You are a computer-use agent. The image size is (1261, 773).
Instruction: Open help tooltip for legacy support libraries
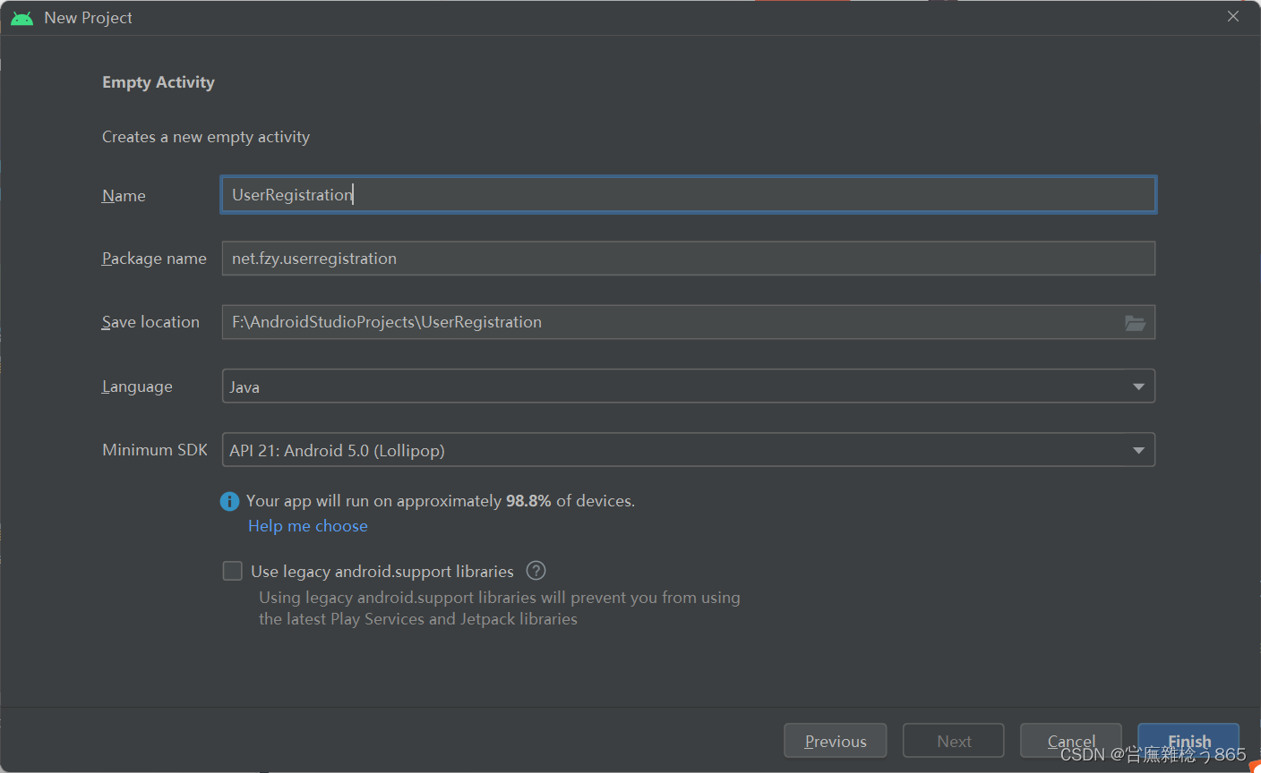coord(536,571)
